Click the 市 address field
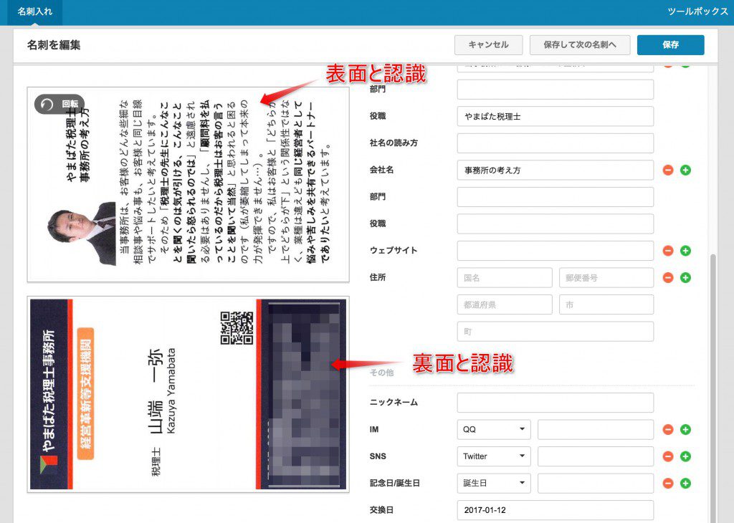This screenshot has width=734, height=523. (606, 304)
